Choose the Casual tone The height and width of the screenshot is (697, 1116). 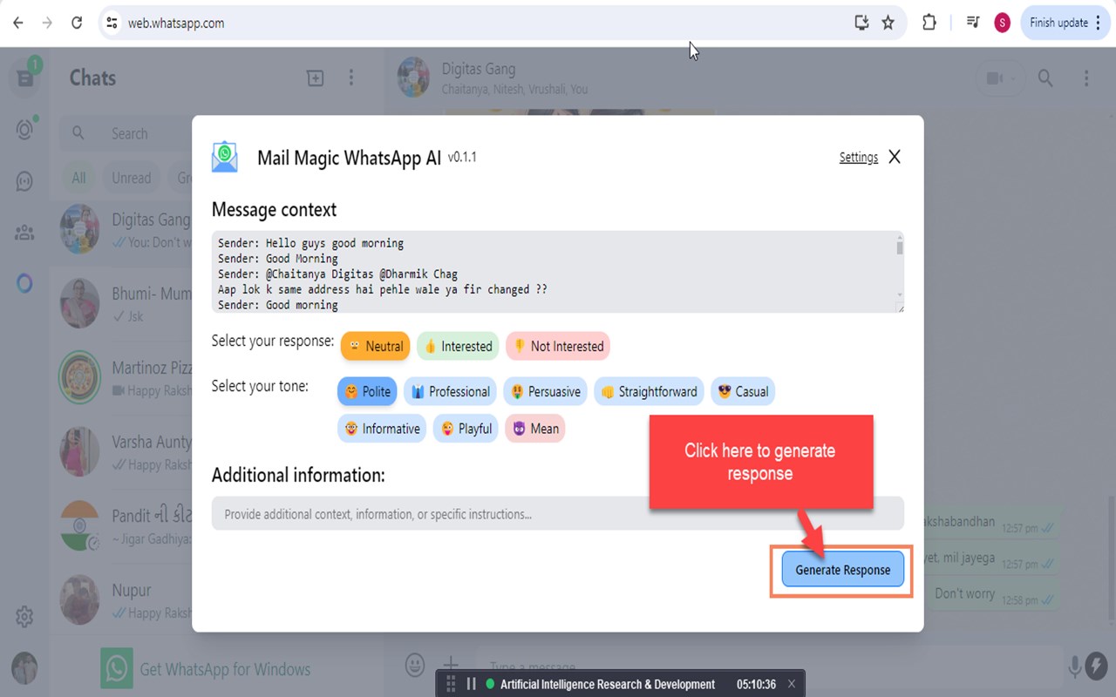click(743, 391)
